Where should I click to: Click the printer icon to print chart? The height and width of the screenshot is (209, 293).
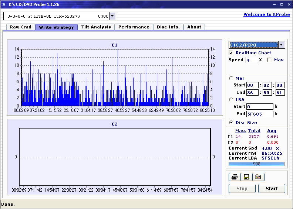pyautogui.click(x=235, y=177)
